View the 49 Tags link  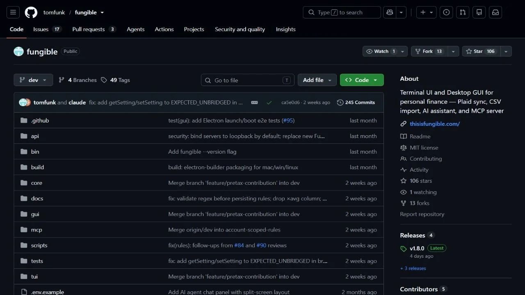pyautogui.click(x=115, y=80)
